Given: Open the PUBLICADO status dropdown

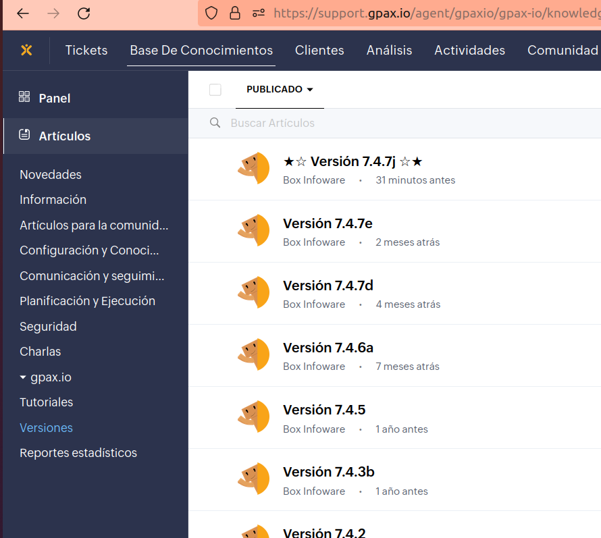Looking at the screenshot, I should (x=280, y=90).
